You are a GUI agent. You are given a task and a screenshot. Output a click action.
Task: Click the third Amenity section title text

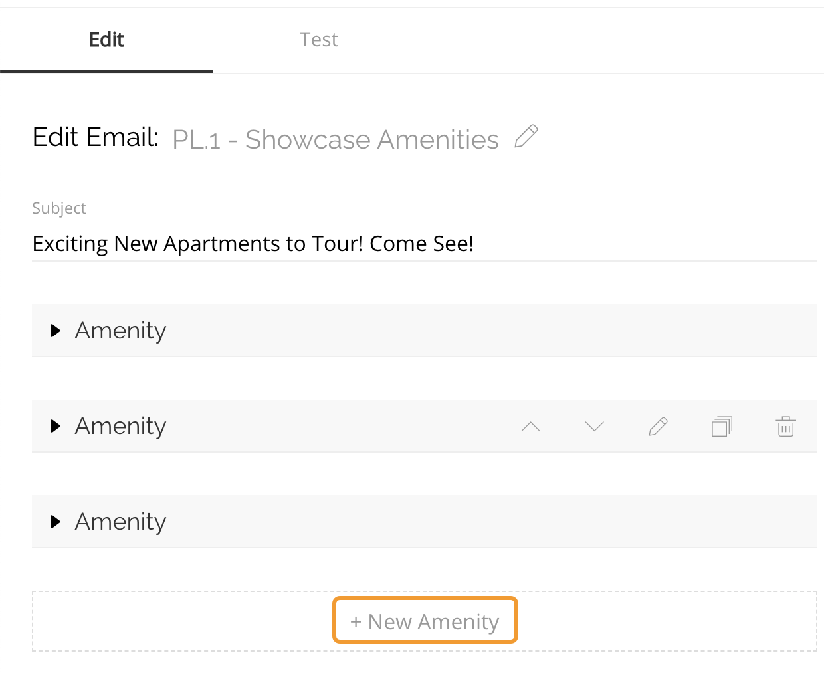(120, 522)
